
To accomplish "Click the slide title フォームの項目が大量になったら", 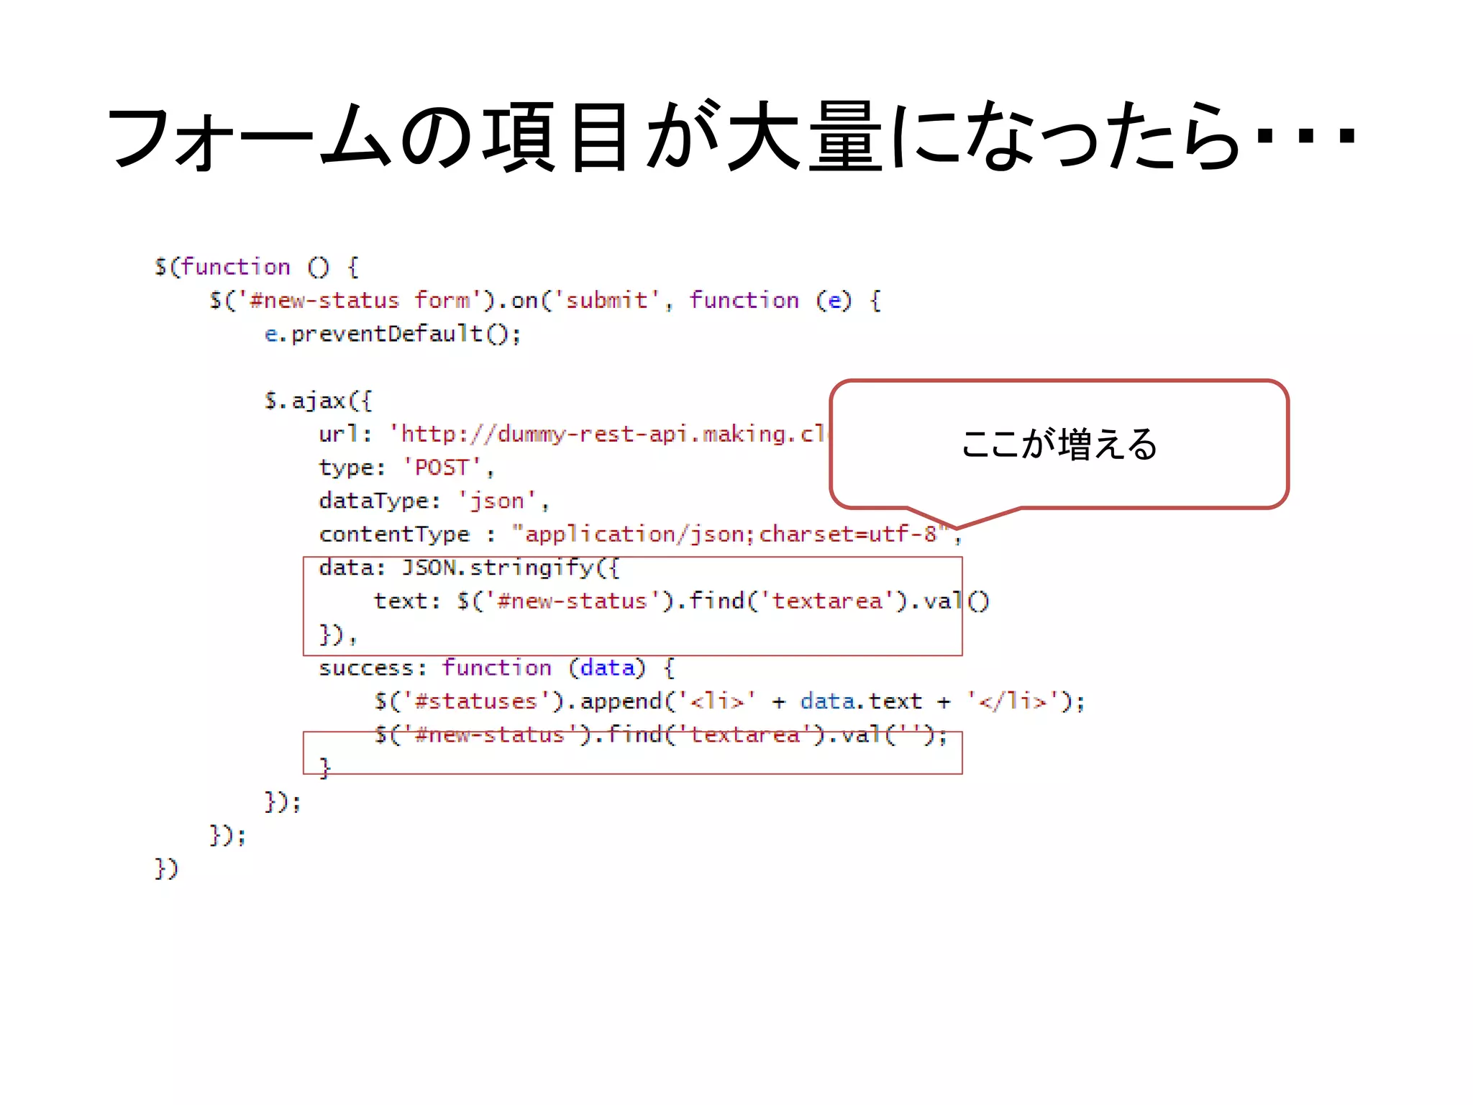I will tap(731, 136).
